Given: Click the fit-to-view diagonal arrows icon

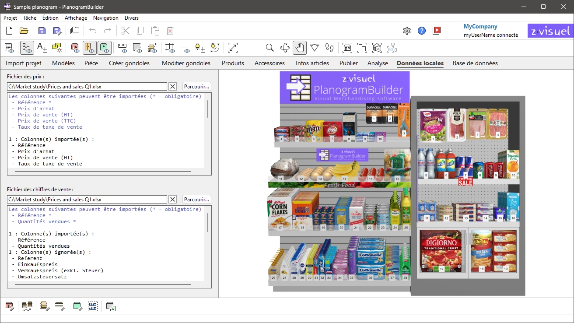Looking at the screenshot, I should (233, 47).
